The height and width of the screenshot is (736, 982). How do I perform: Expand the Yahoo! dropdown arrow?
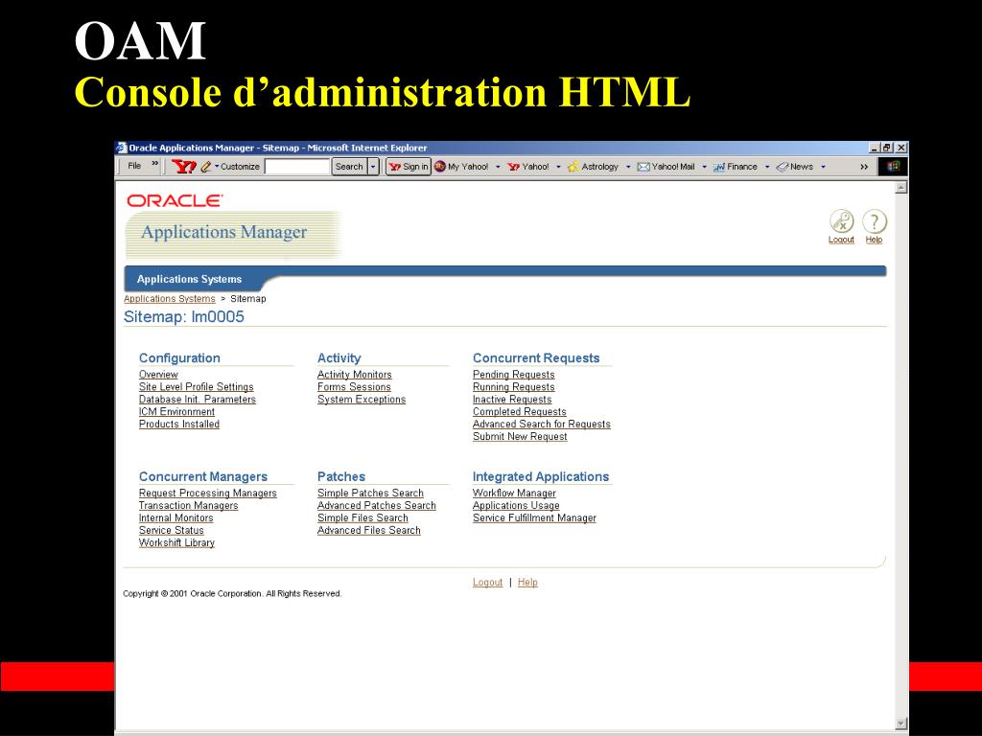[x=558, y=167]
